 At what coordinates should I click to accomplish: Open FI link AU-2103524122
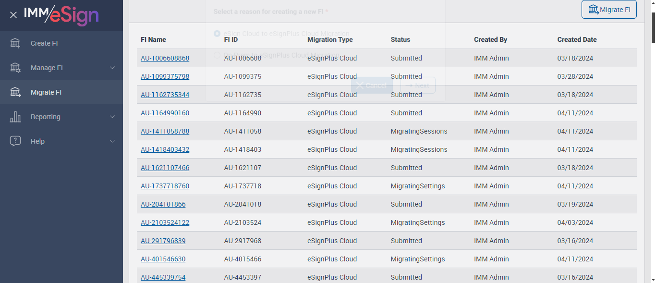(x=165, y=222)
